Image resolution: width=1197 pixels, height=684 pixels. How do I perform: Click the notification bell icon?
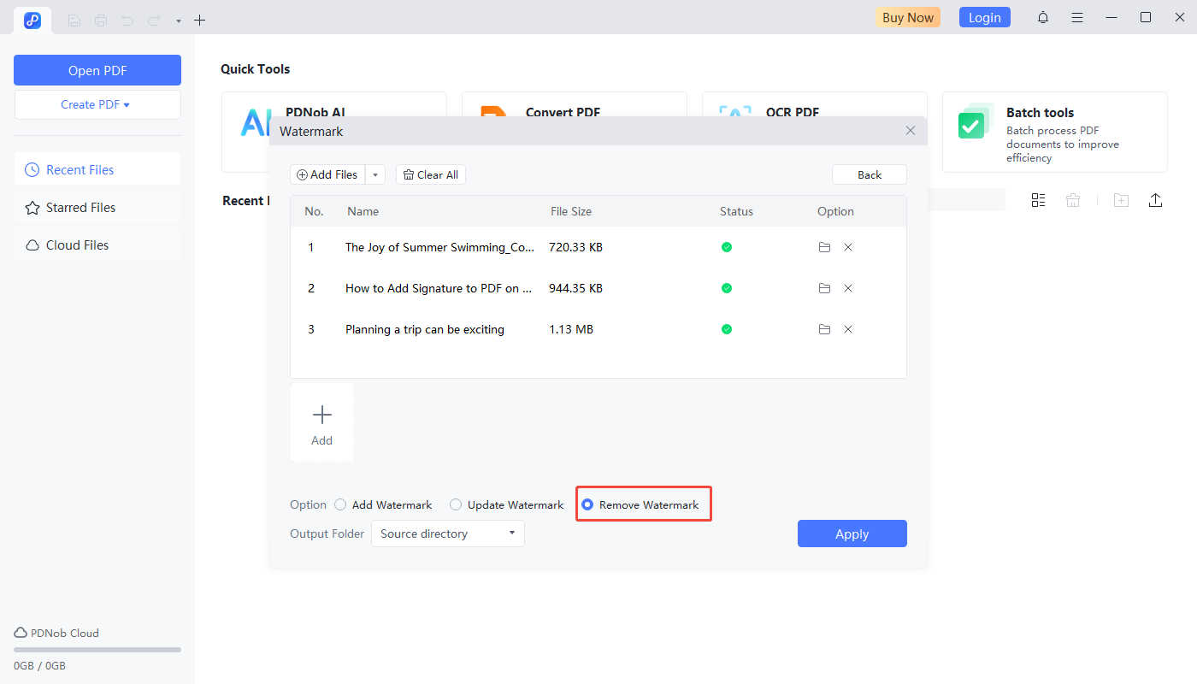[x=1043, y=16]
